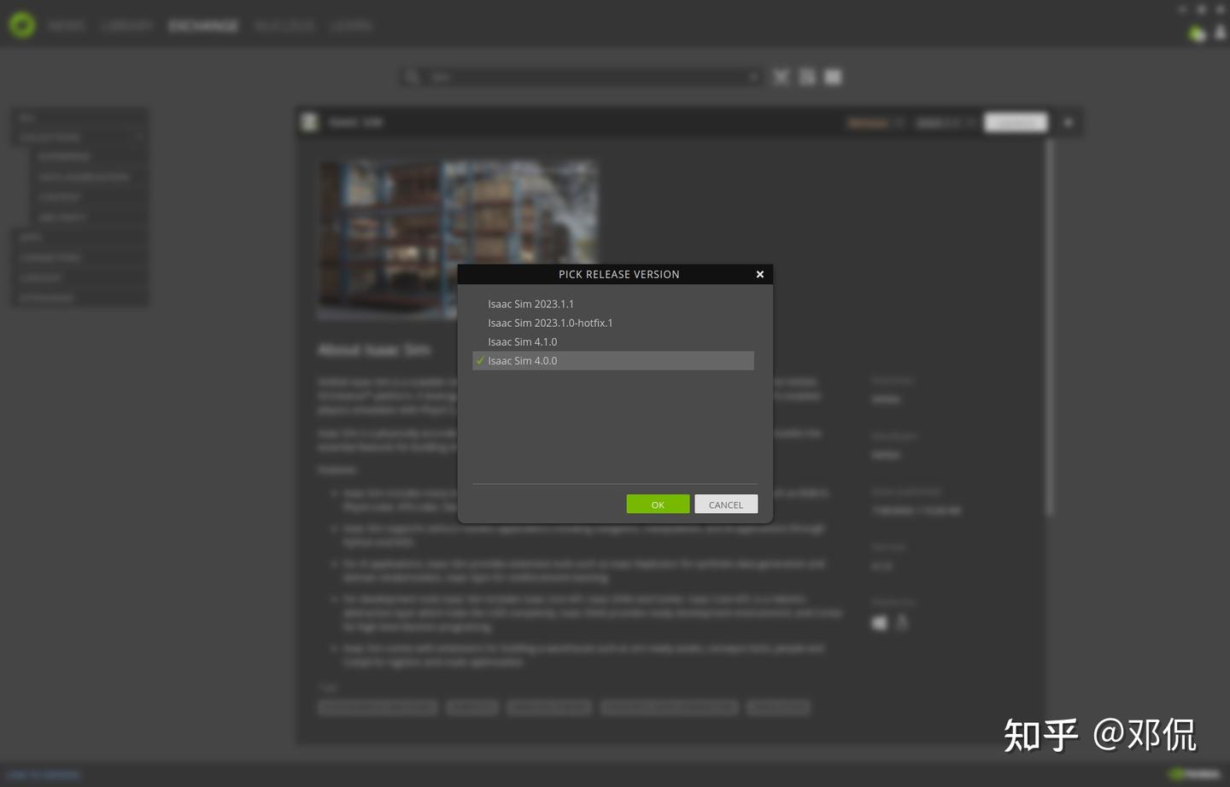Click the first icon right of search bar

coord(781,77)
